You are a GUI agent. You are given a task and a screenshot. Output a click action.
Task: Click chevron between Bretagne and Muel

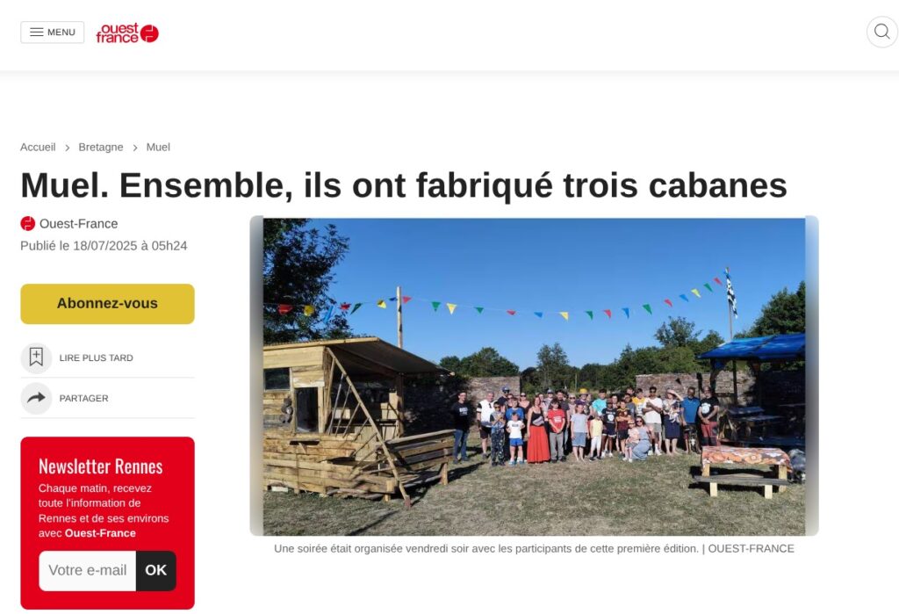click(135, 148)
